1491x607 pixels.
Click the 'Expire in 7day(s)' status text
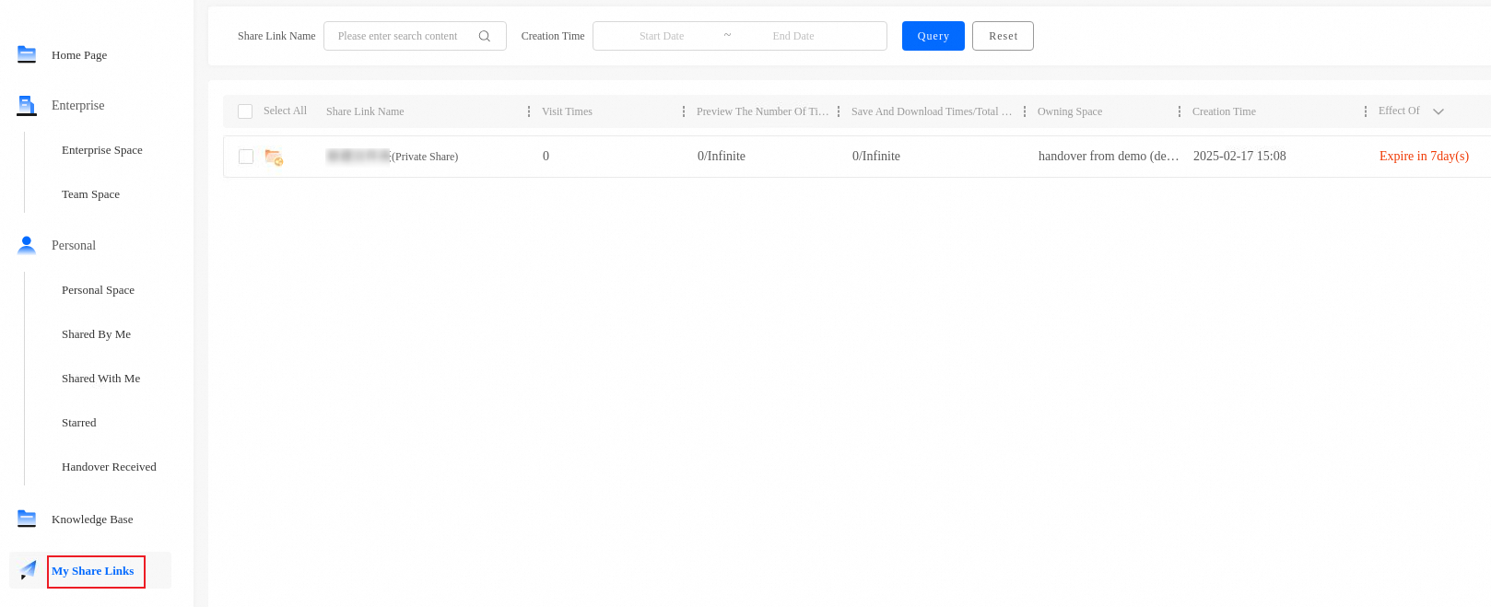(1424, 157)
